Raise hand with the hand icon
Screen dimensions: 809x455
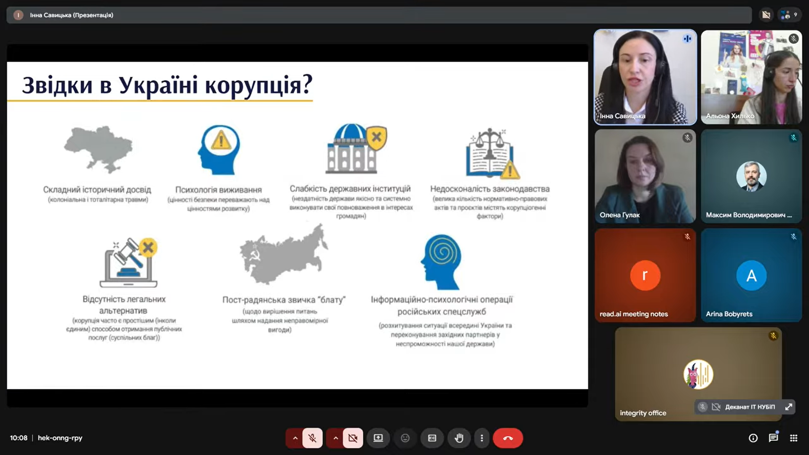459,438
